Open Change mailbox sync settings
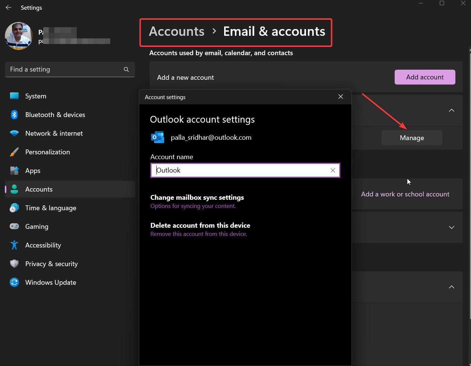The height and width of the screenshot is (366, 471). point(197,201)
